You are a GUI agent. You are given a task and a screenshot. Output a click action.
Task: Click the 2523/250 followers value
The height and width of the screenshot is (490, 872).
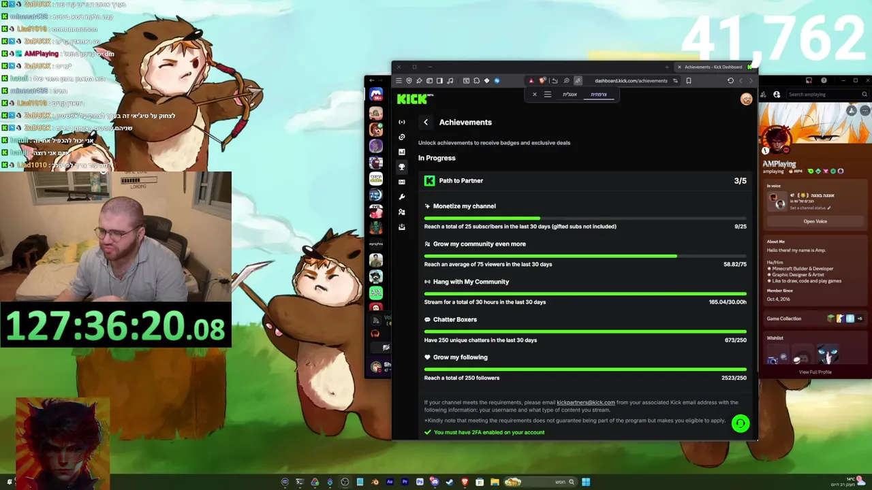point(734,378)
